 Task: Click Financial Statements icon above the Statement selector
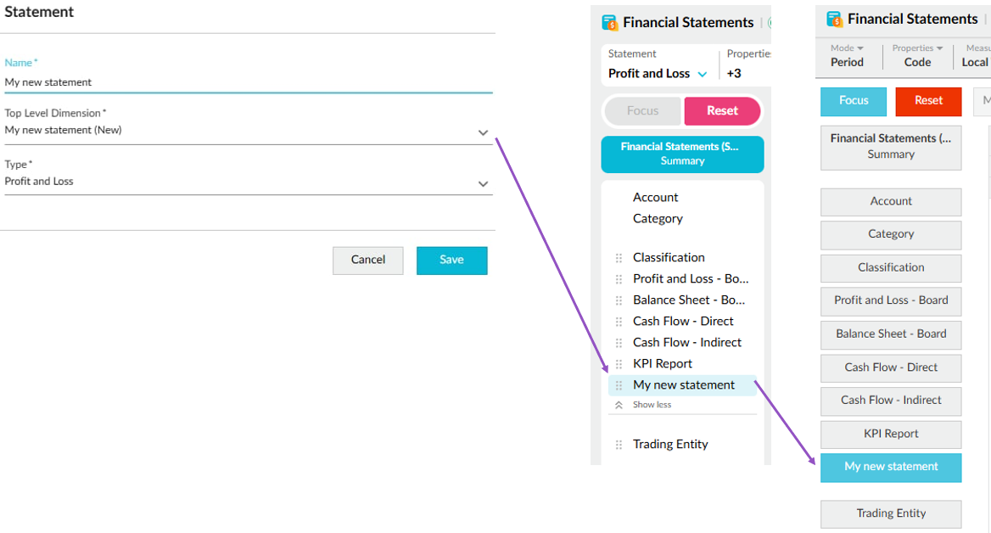tap(610, 23)
